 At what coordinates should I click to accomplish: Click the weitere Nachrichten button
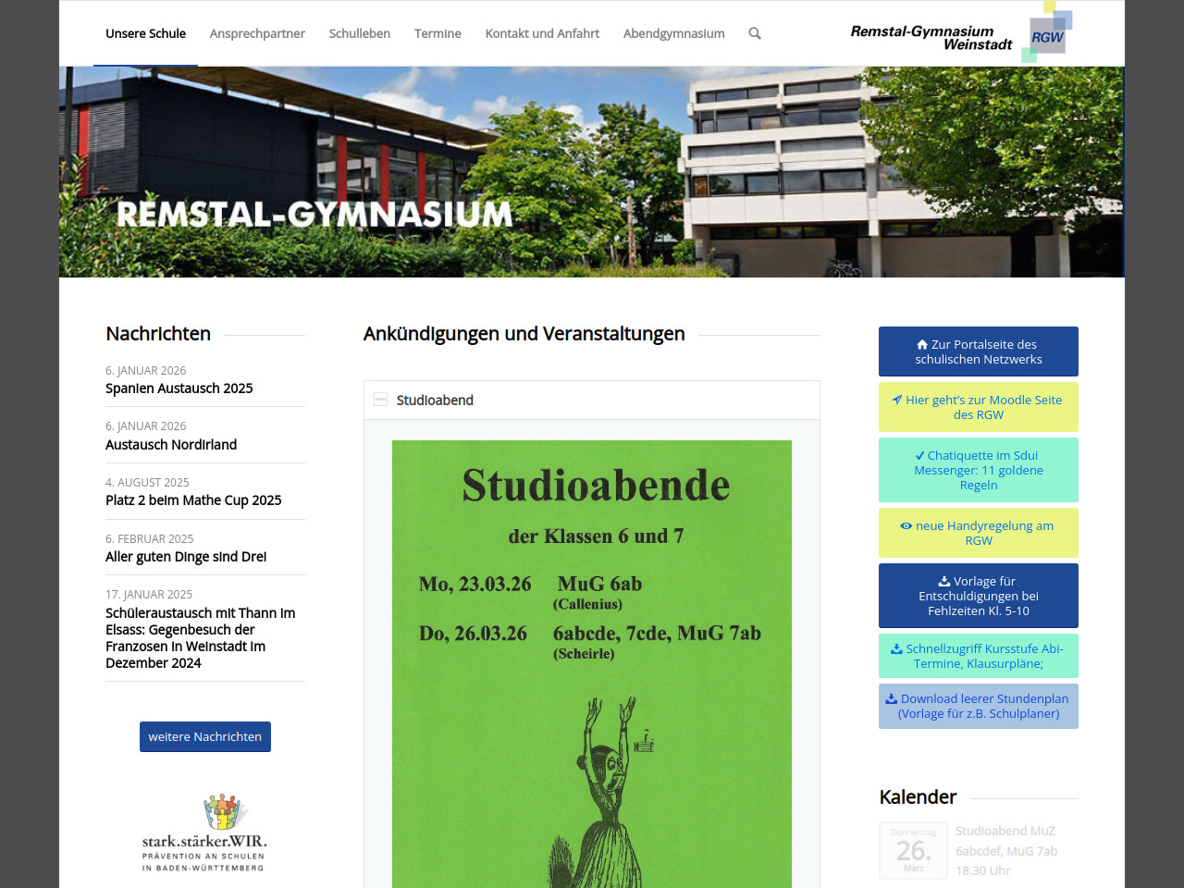[x=205, y=736]
